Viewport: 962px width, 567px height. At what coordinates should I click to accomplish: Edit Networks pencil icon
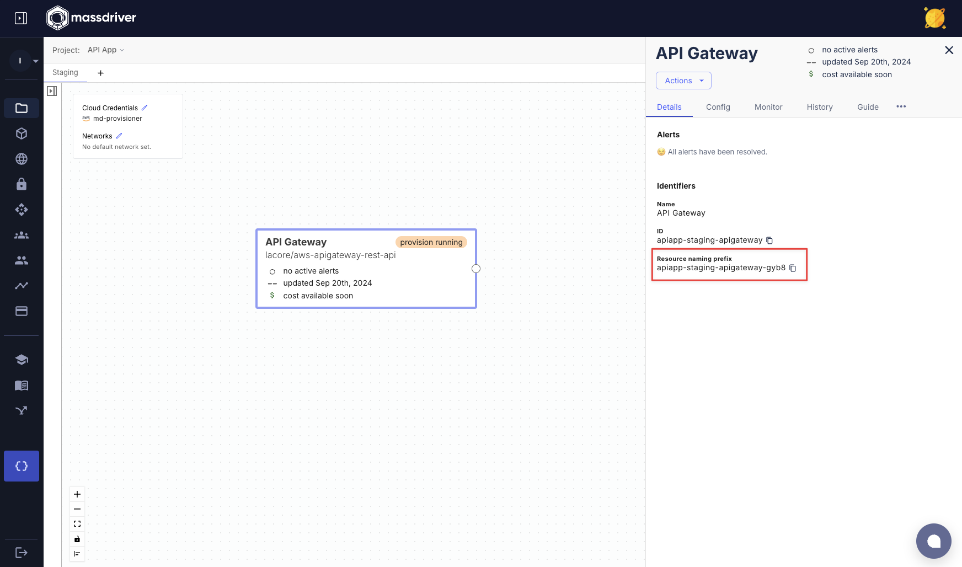click(x=119, y=136)
